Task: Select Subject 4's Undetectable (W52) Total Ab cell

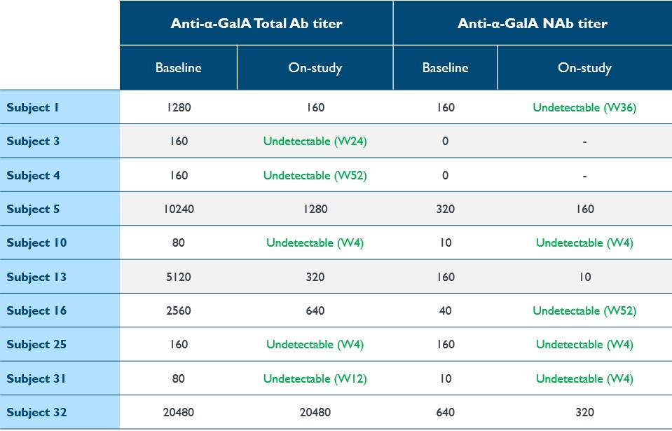Action: coord(315,175)
